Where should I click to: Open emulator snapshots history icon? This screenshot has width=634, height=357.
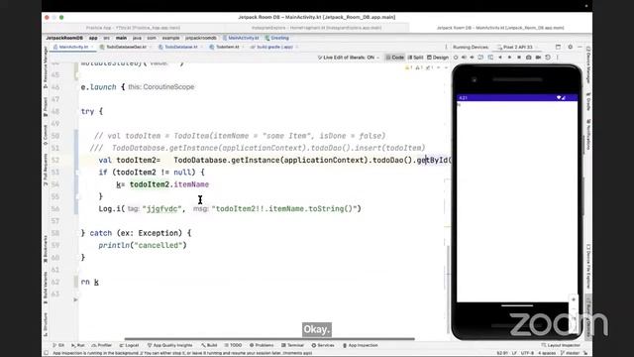coord(548,58)
